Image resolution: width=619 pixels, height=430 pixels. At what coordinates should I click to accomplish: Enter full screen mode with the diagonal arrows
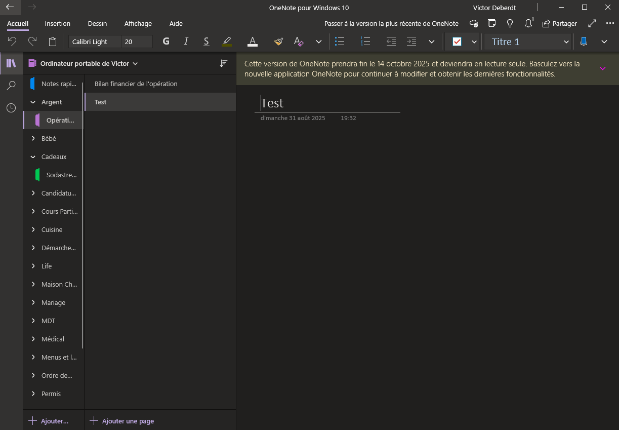[592, 23]
